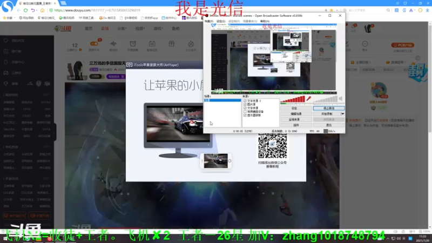Viewport: 432px width, 243px height.
Task: Click the circular more-options icon beside PC客户端
Action: (365, 44)
